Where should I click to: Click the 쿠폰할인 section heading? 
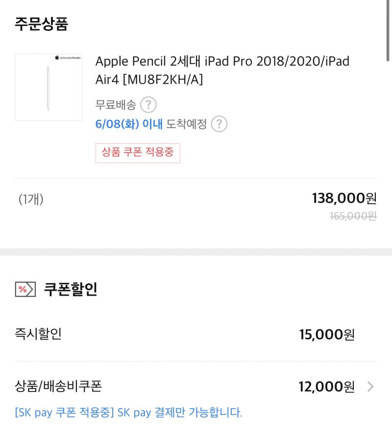(x=71, y=289)
